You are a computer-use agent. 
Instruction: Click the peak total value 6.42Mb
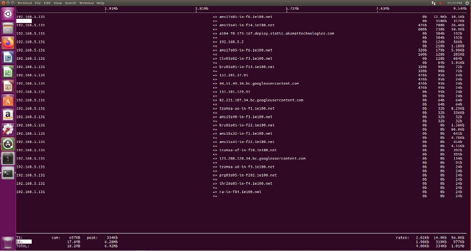(x=111, y=246)
